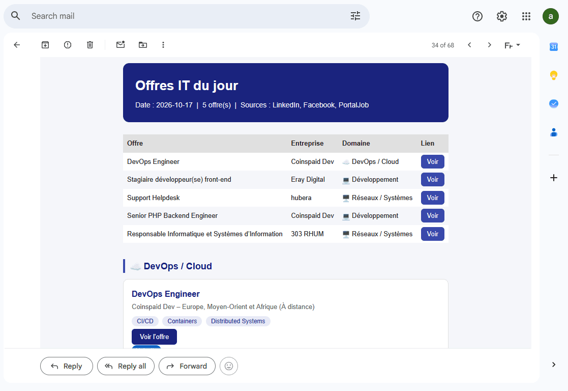Click the Get add-ons plus icon
The image size is (568, 391).
click(x=554, y=178)
